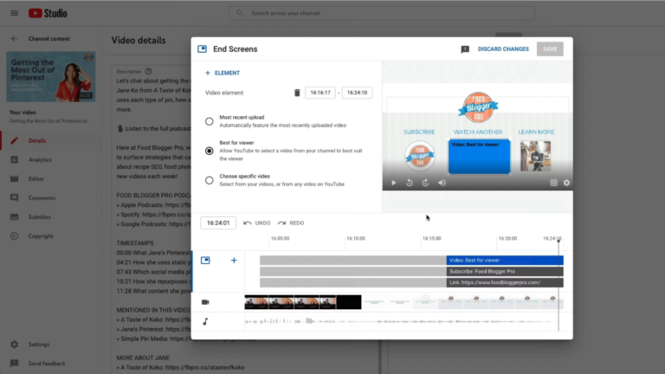Select the subscribe circle element in preview
This screenshot has height=374, width=665.
pos(419,156)
